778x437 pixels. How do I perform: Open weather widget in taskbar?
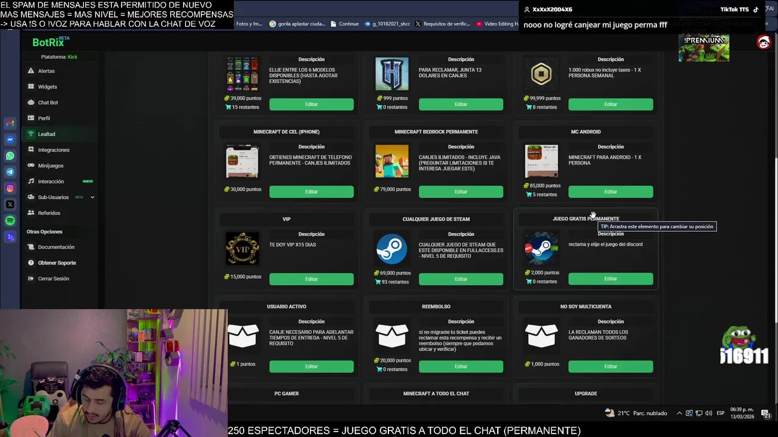pyautogui.click(x=636, y=413)
